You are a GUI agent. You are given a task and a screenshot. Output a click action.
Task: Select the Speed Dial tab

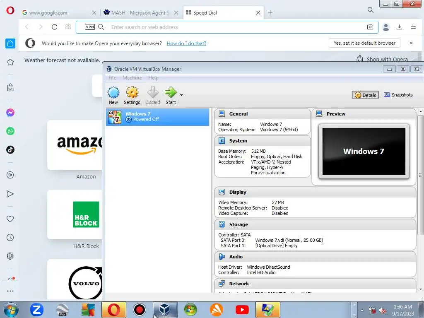[x=223, y=12]
